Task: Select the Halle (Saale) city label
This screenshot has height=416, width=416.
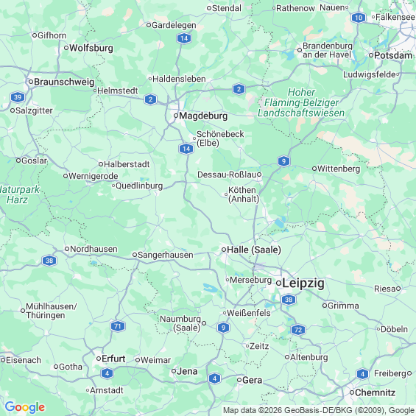Action: click(254, 250)
